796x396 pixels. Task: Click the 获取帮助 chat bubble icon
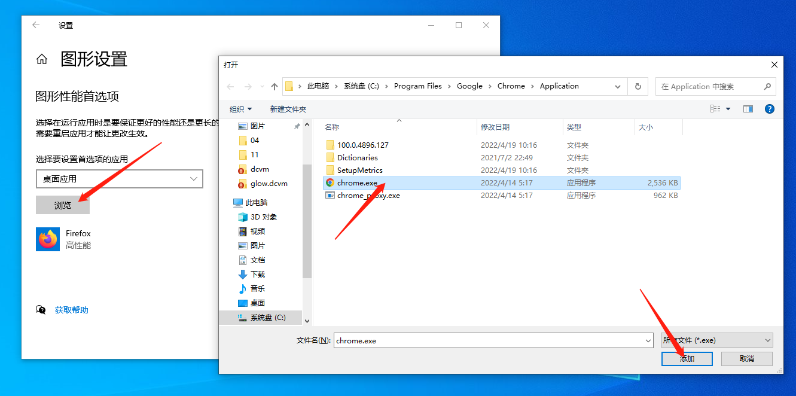[x=41, y=310]
